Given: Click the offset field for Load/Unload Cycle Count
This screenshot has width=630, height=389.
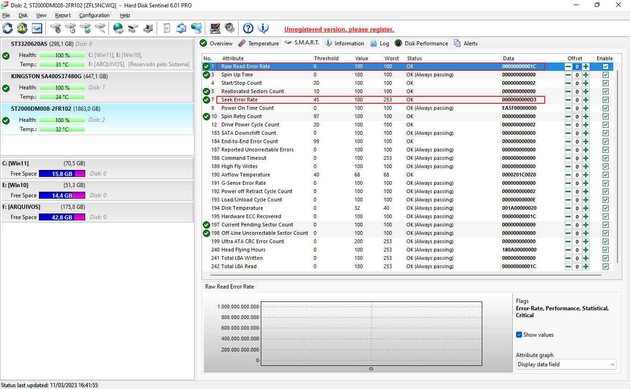Looking at the screenshot, I should coord(577,200).
